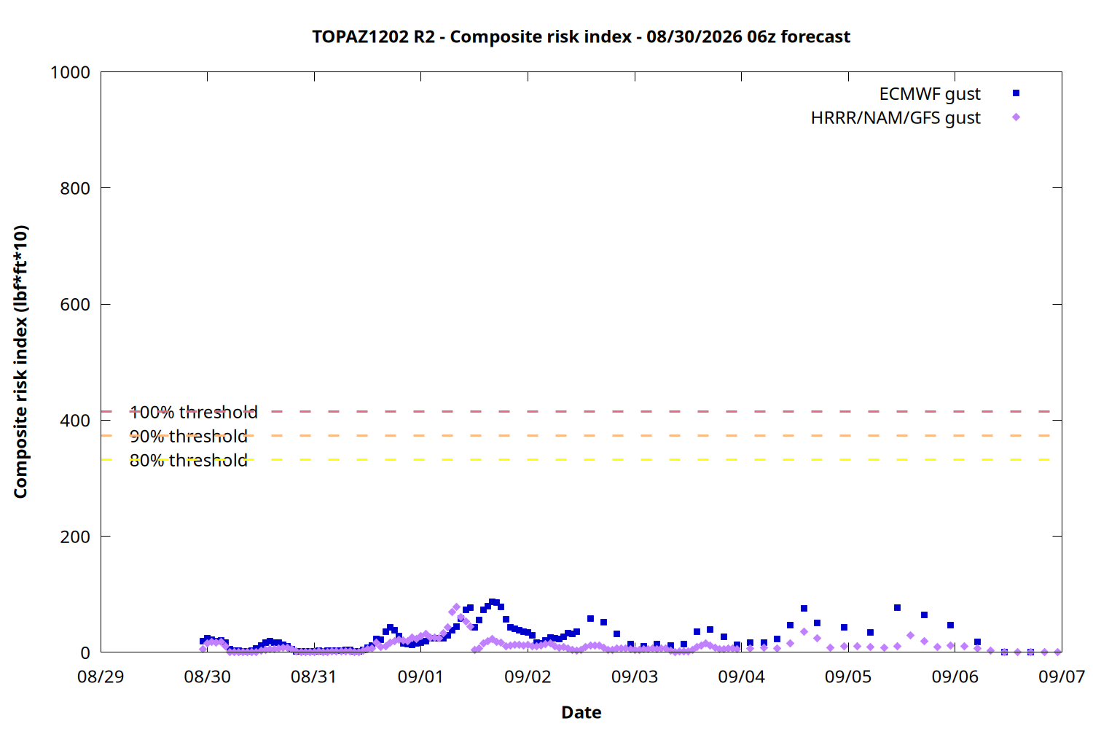The image size is (1093, 729).
Task: Click the 80% threshold label
Action: (189, 460)
